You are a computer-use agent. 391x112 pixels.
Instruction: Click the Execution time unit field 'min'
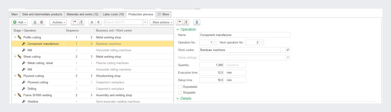pyautogui.click(x=236, y=73)
